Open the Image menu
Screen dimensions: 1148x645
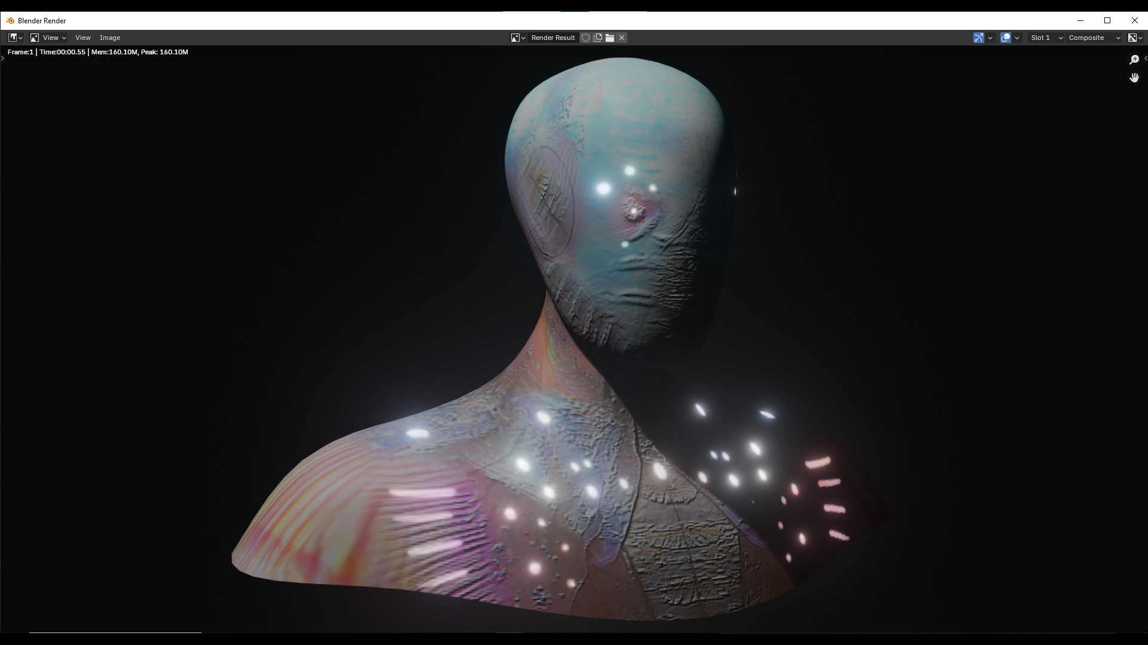pos(110,38)
